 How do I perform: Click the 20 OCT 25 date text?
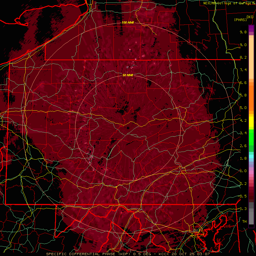tap(183, 254)
